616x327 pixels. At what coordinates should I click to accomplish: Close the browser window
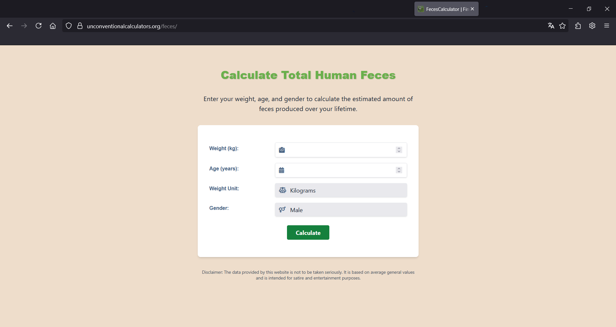tap(607, 9)
